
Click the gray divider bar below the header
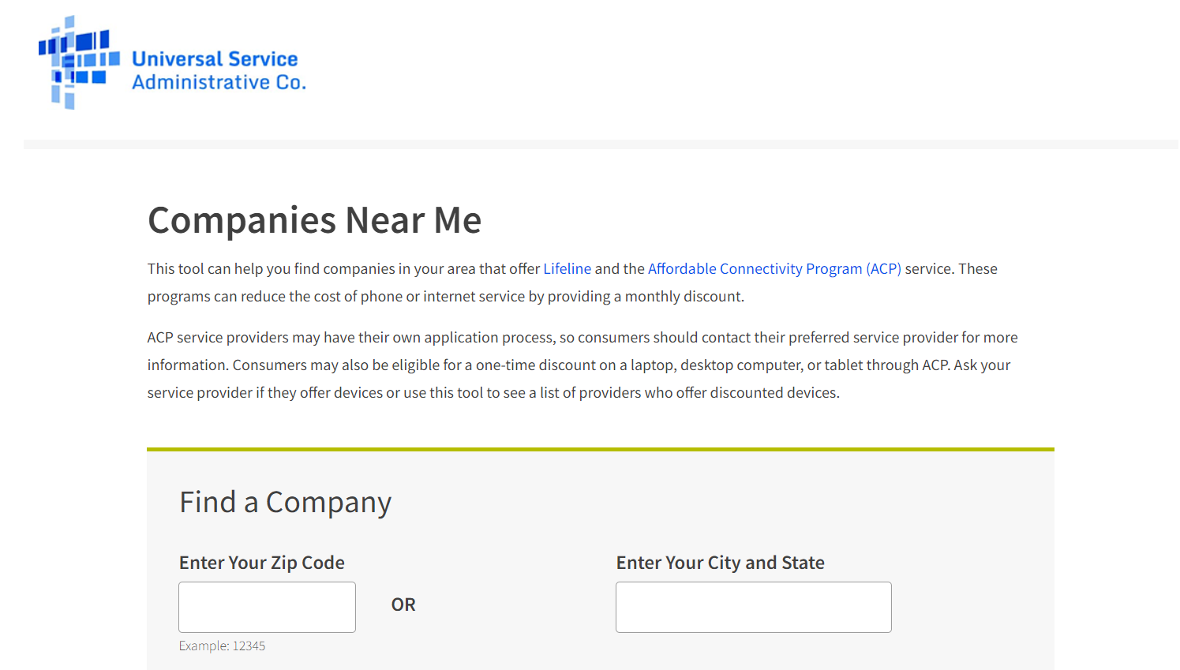pos(600,144)
